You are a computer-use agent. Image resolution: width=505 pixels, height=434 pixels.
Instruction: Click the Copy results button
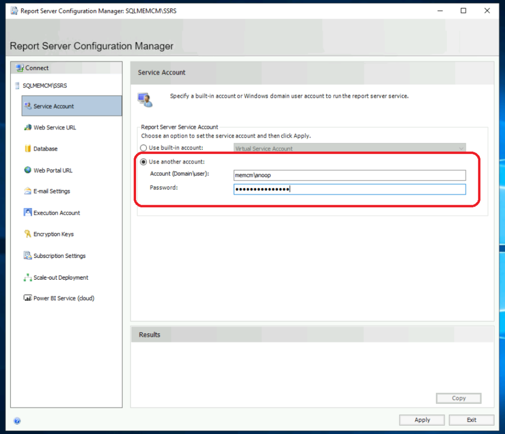[x=459, y=398]
